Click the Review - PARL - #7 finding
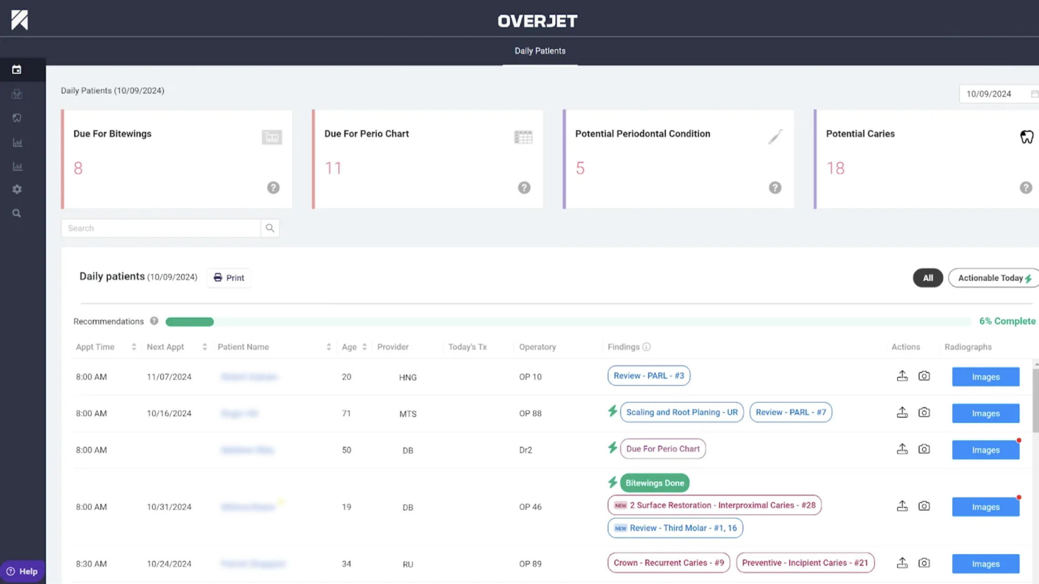 point(791,412)
